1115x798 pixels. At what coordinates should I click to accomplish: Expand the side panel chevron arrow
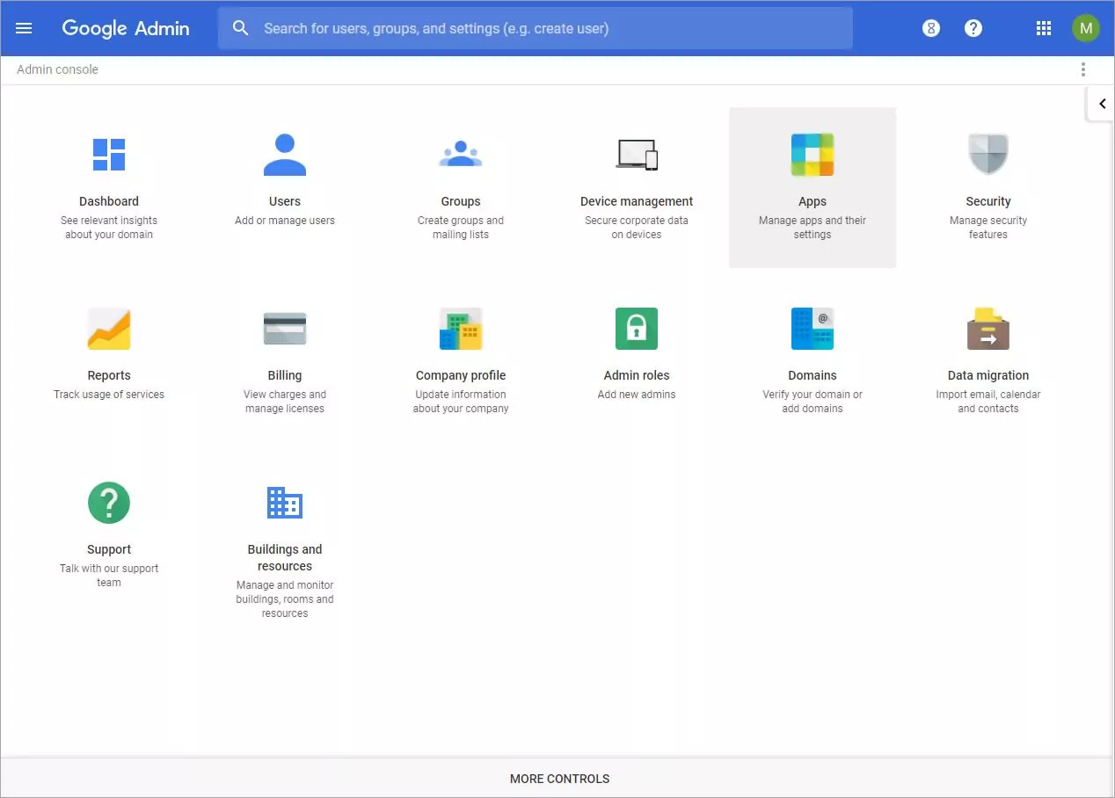tap(1102, 104)
